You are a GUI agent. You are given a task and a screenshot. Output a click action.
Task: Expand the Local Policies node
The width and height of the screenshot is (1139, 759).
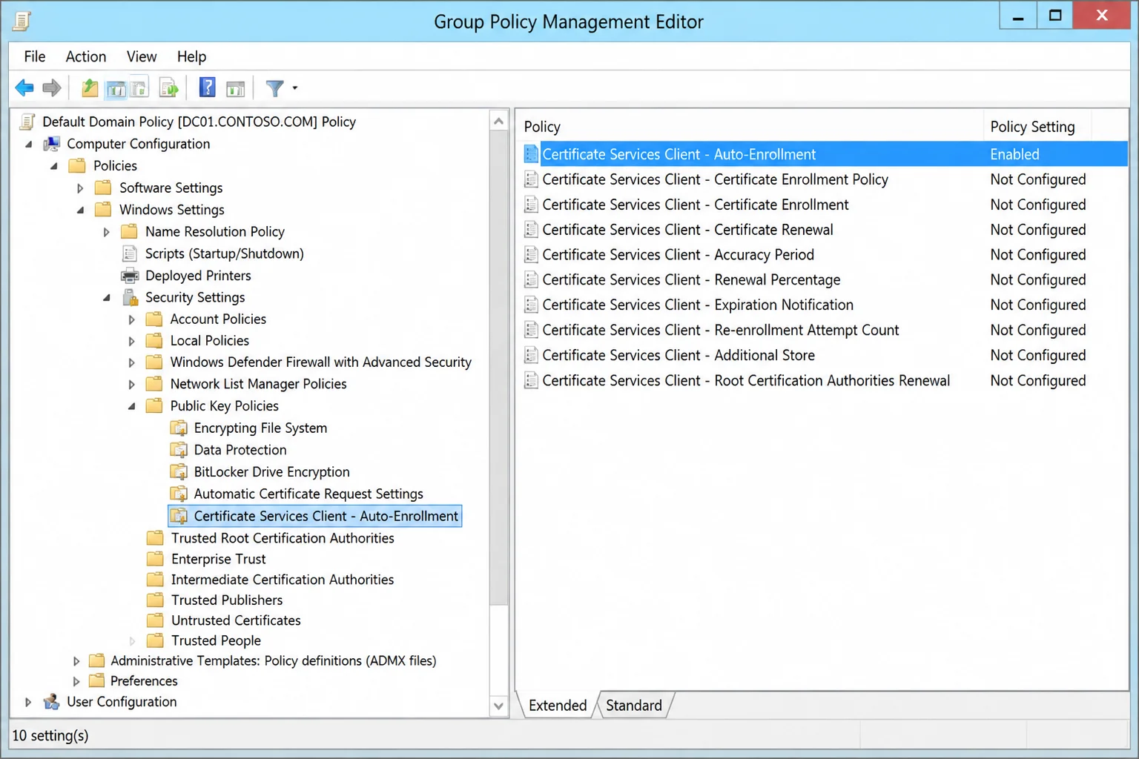(x=132, y=341)
